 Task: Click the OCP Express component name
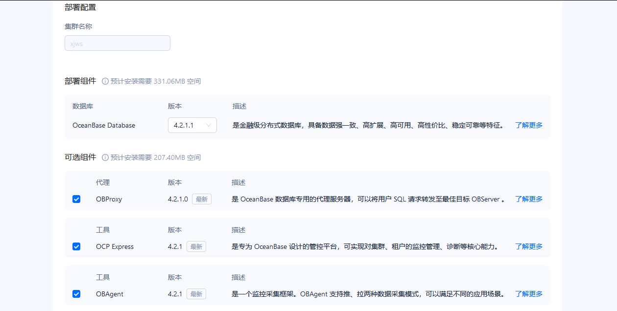pos(115,246)
